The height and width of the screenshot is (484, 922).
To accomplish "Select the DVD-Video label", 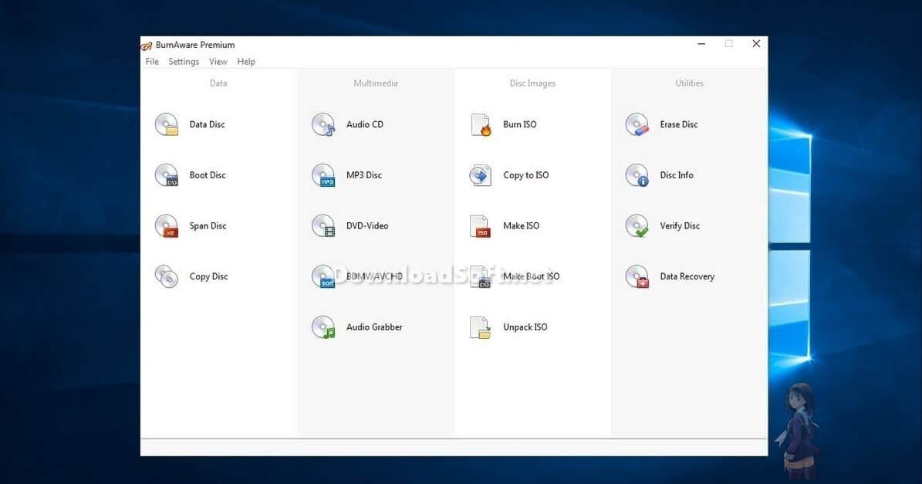I will (x=367, y=226).
